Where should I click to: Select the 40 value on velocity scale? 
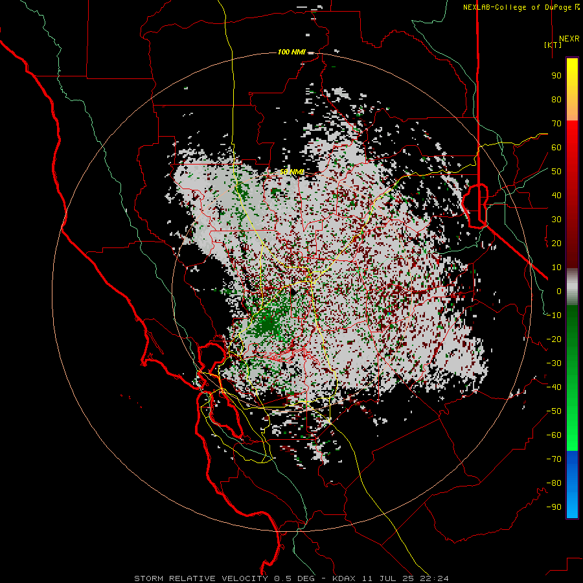pos(556,196)
